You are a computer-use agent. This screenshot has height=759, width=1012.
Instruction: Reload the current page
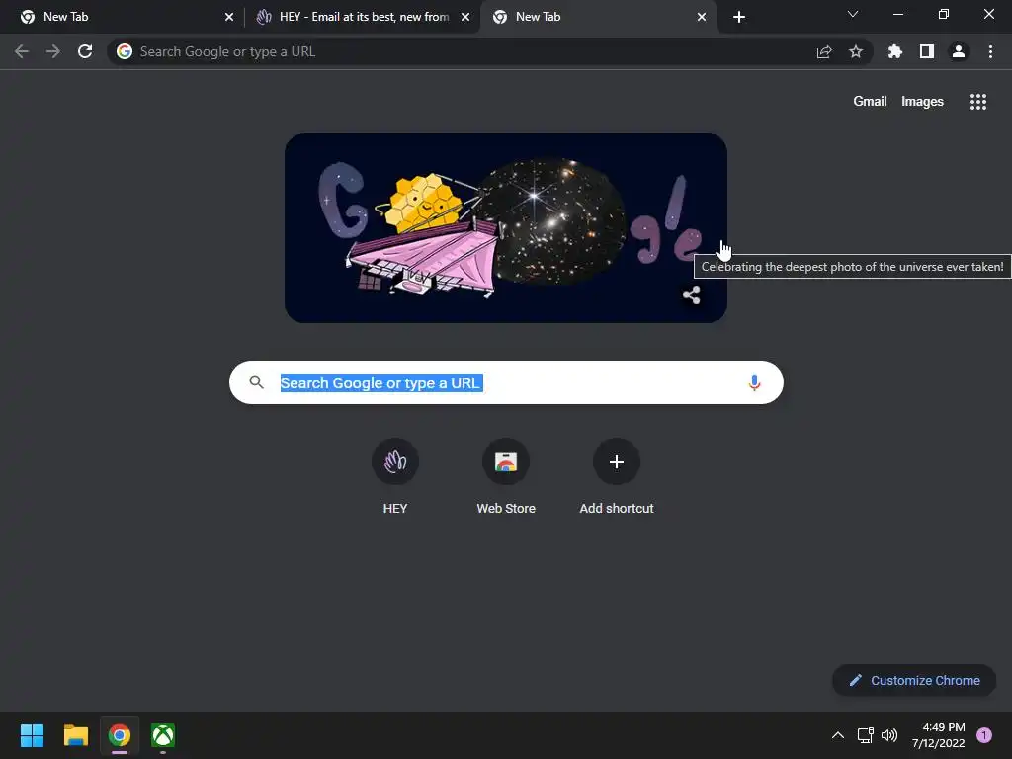tap(85, 51)
